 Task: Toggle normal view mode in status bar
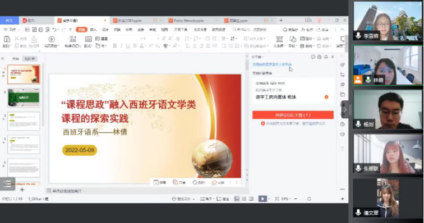[237, 199]
